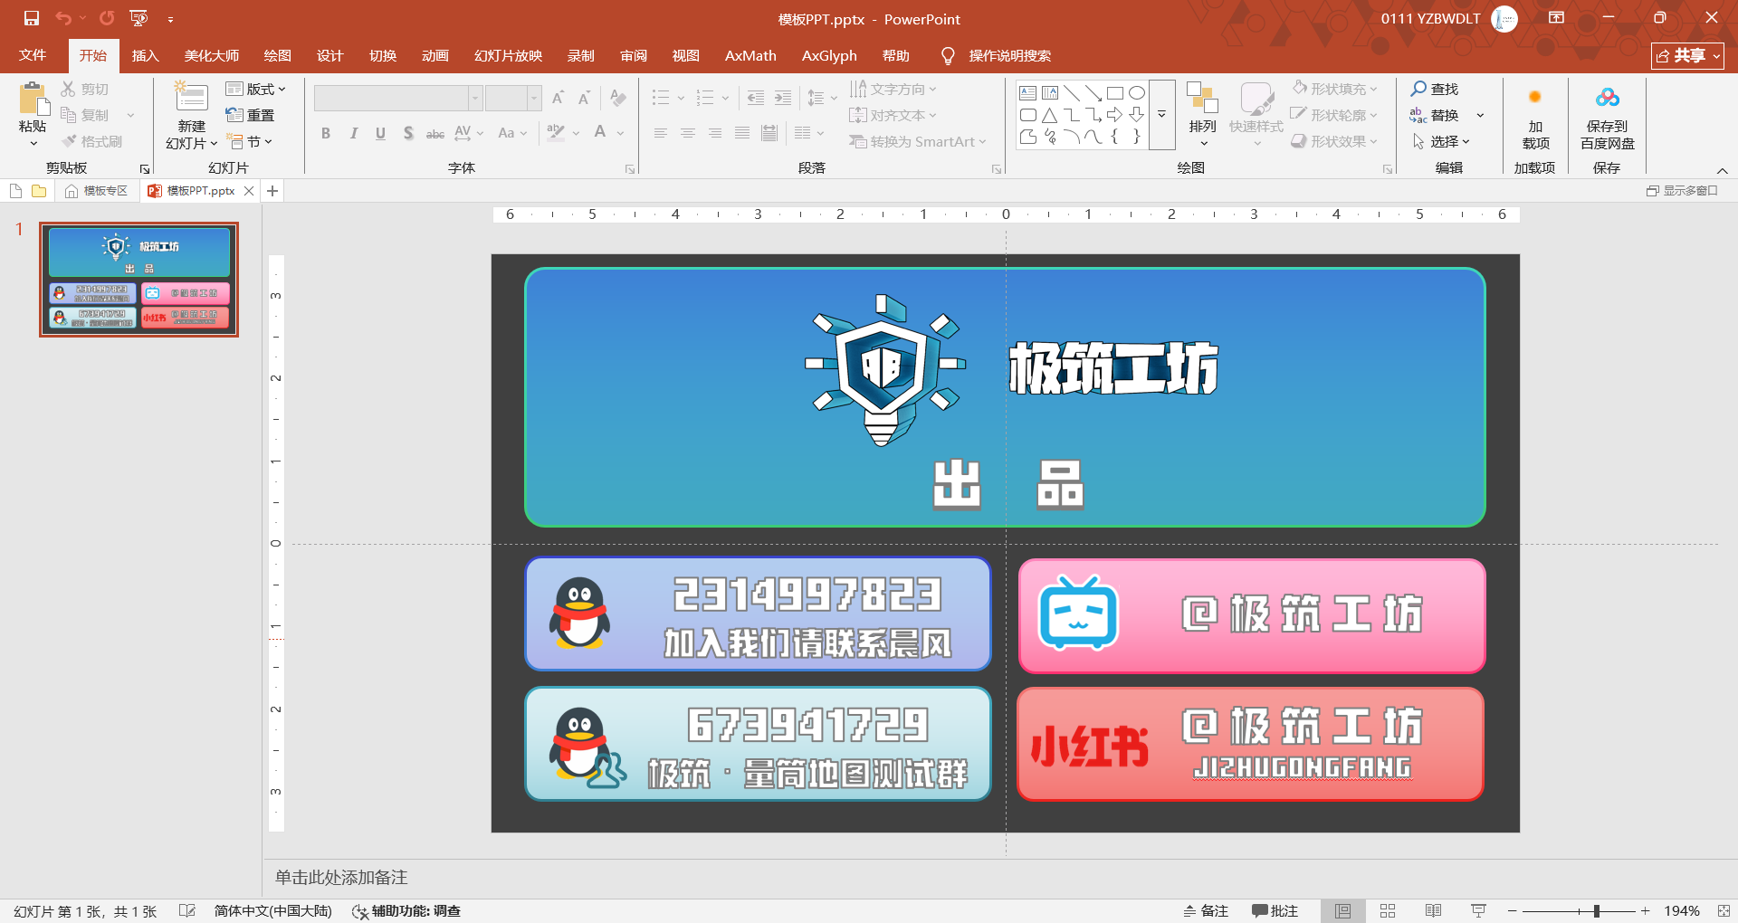Click Save to Baidu Netdisk icon
The width and height of the screenshot is (1738, 923).
(1607, 98)
